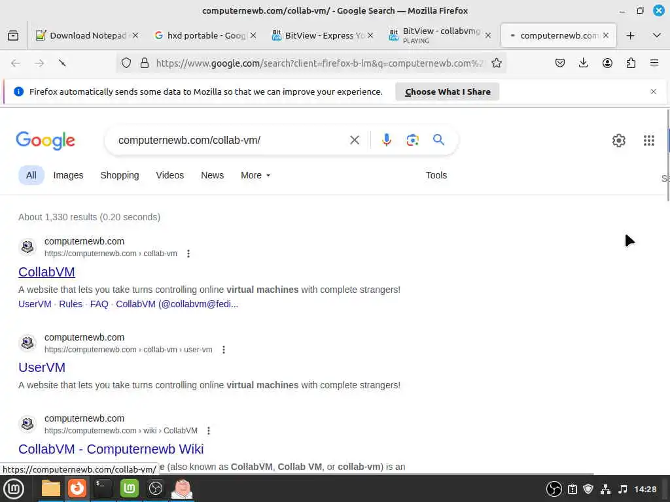
Task: Click the page vertical scrollbar
Action: (x=668, y=155)
